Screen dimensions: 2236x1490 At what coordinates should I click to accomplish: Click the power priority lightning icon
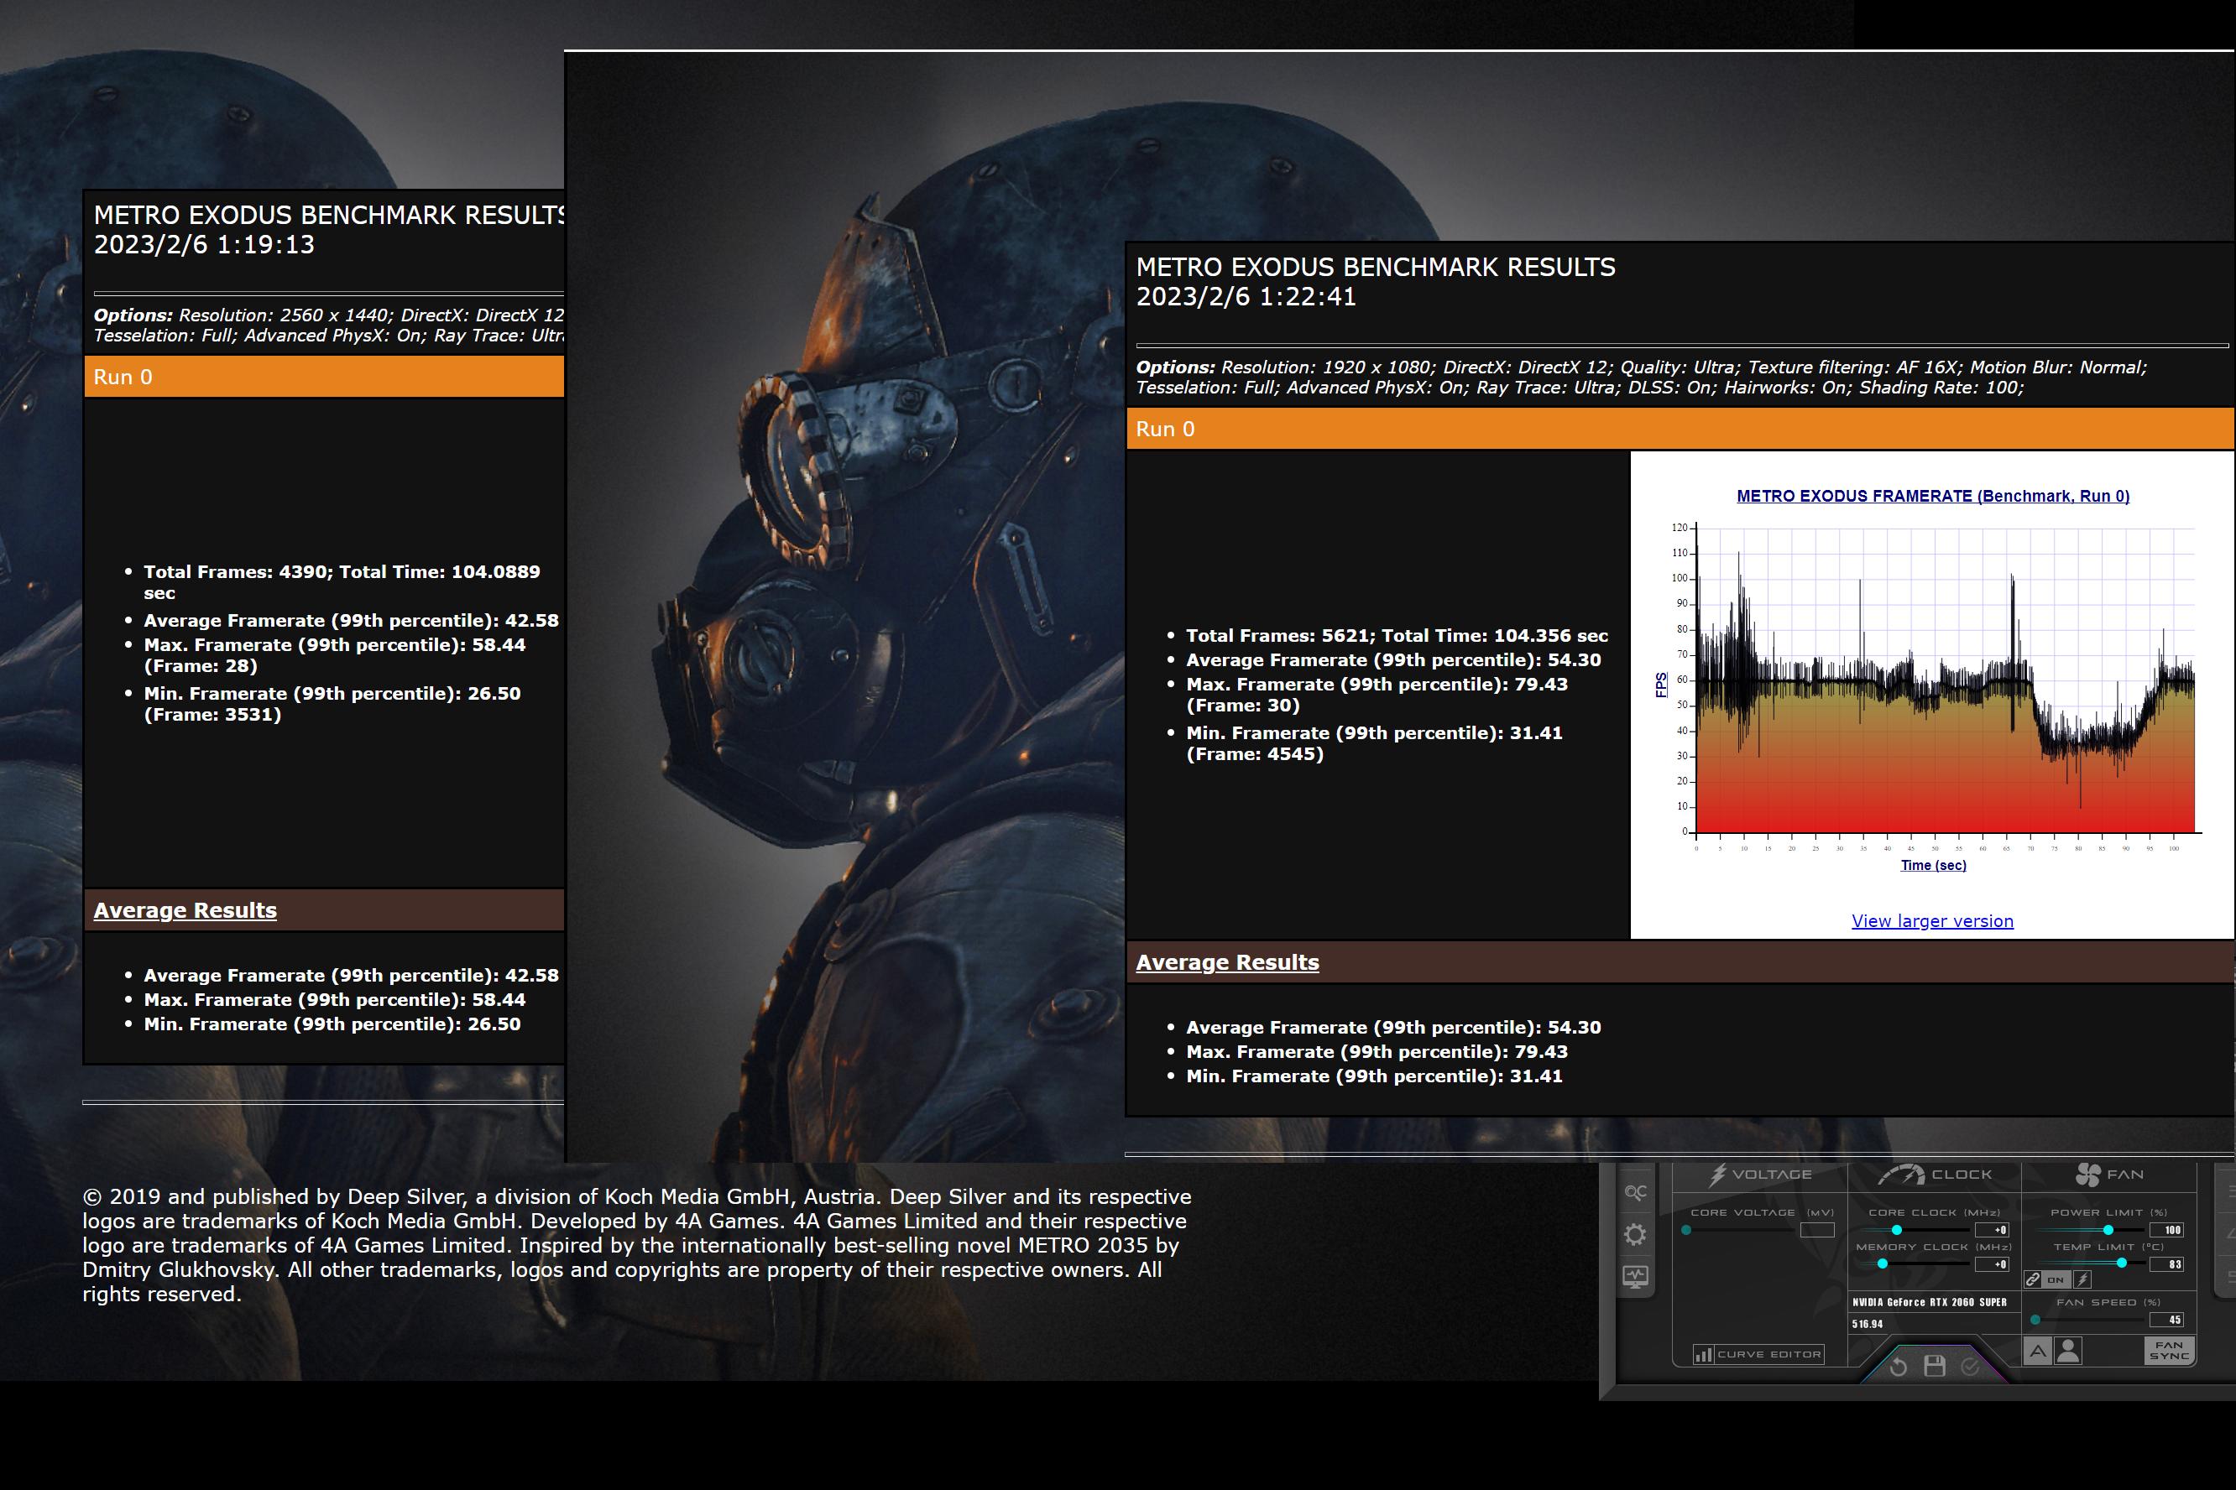(x=2082, y=1279)
